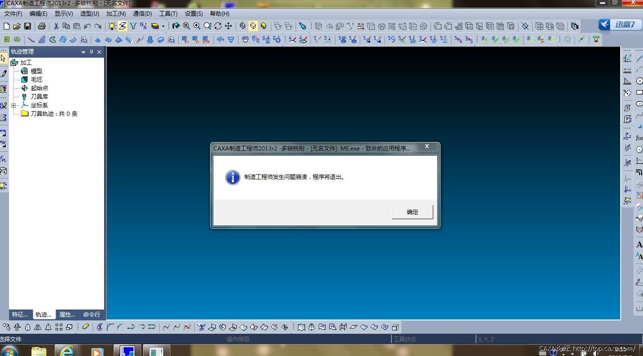Screen dimensions: 643x356
Task: Open the layer color dropdown arrow in toolbar
Action: [x=163, y=26]
